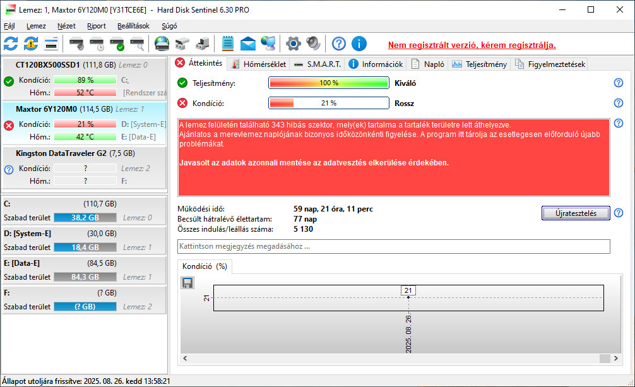Click the floppy save icon above the chart

coord(187,282)
